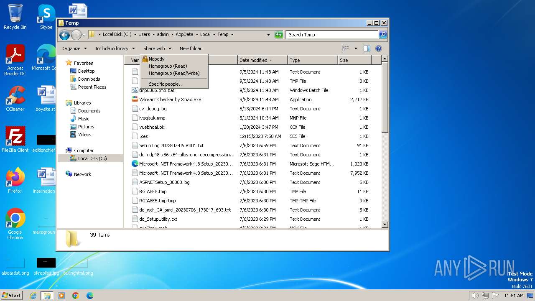Click the blue Help icon
This screenshot has height=301, width=535.
379,48
